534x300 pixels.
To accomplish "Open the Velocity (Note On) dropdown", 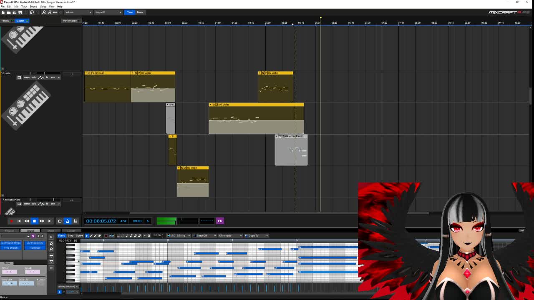I will 68,287.
